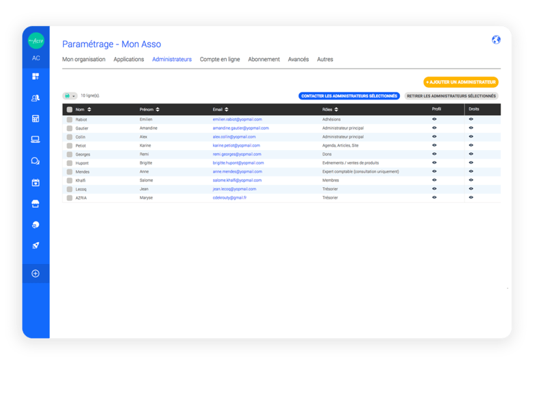Screen dimensions: 548x410
Task: Click the Paramétrage - Mon Asso title
Action: click(112, 44)
